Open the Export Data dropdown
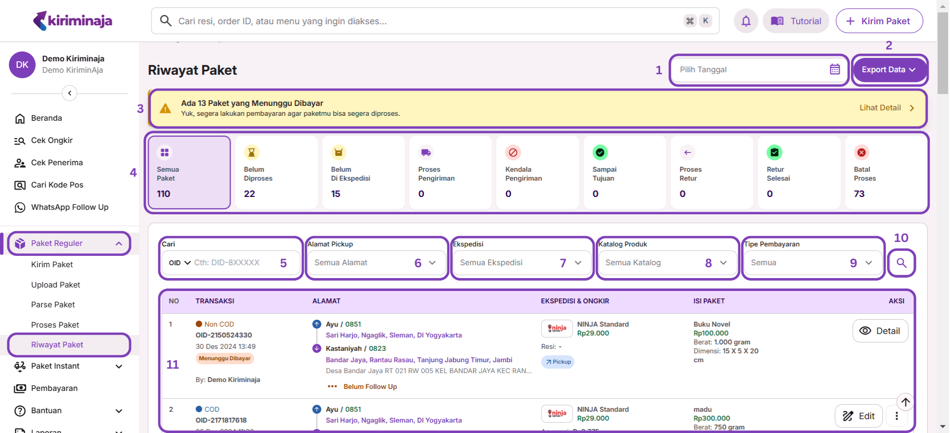 (x=888, y=70)
